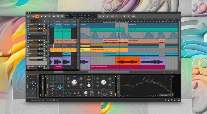The width and height of the screenshot is (207, 114).
Task: Open the PLAY menu in the toolbar
Action: (x=33, y=16)
